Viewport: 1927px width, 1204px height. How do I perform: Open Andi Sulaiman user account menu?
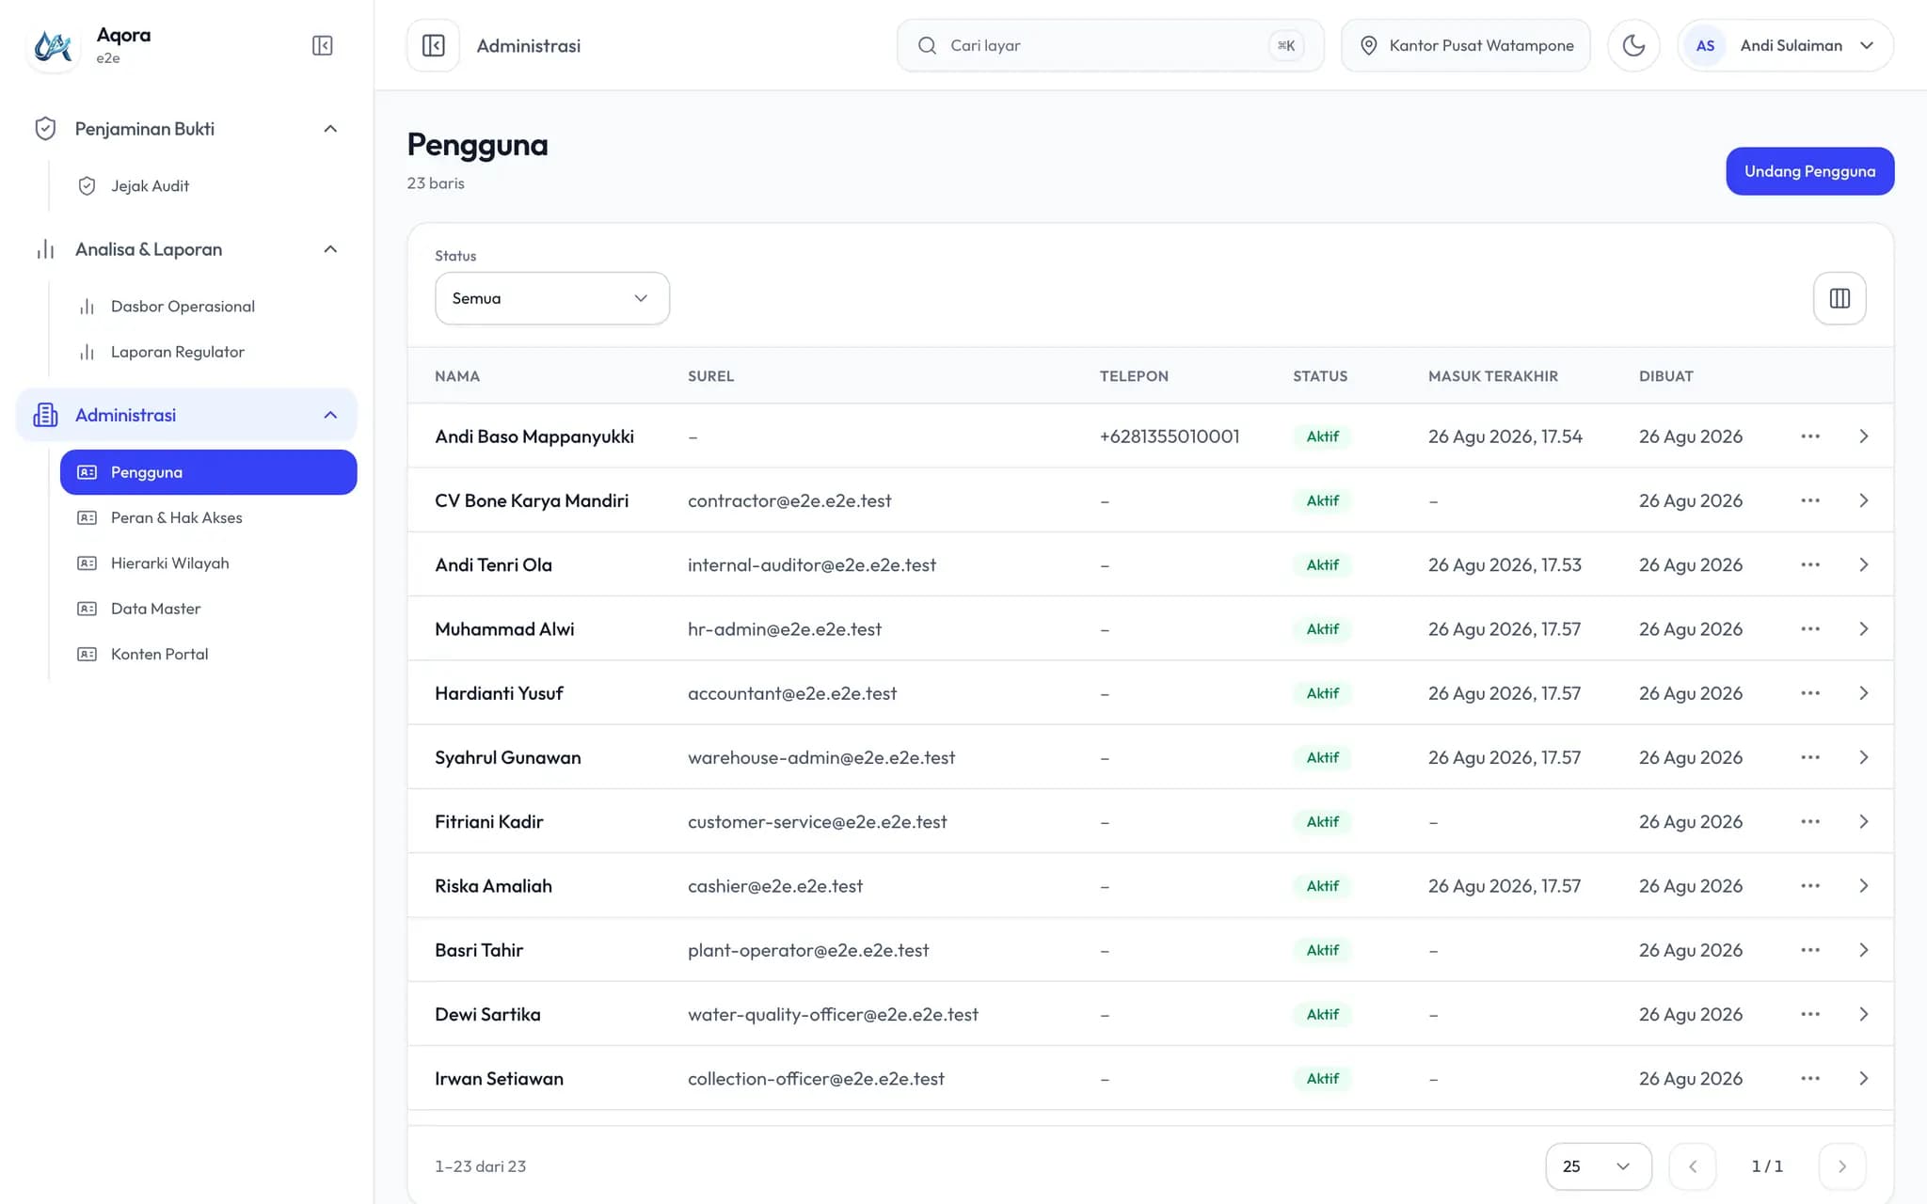1785,45
